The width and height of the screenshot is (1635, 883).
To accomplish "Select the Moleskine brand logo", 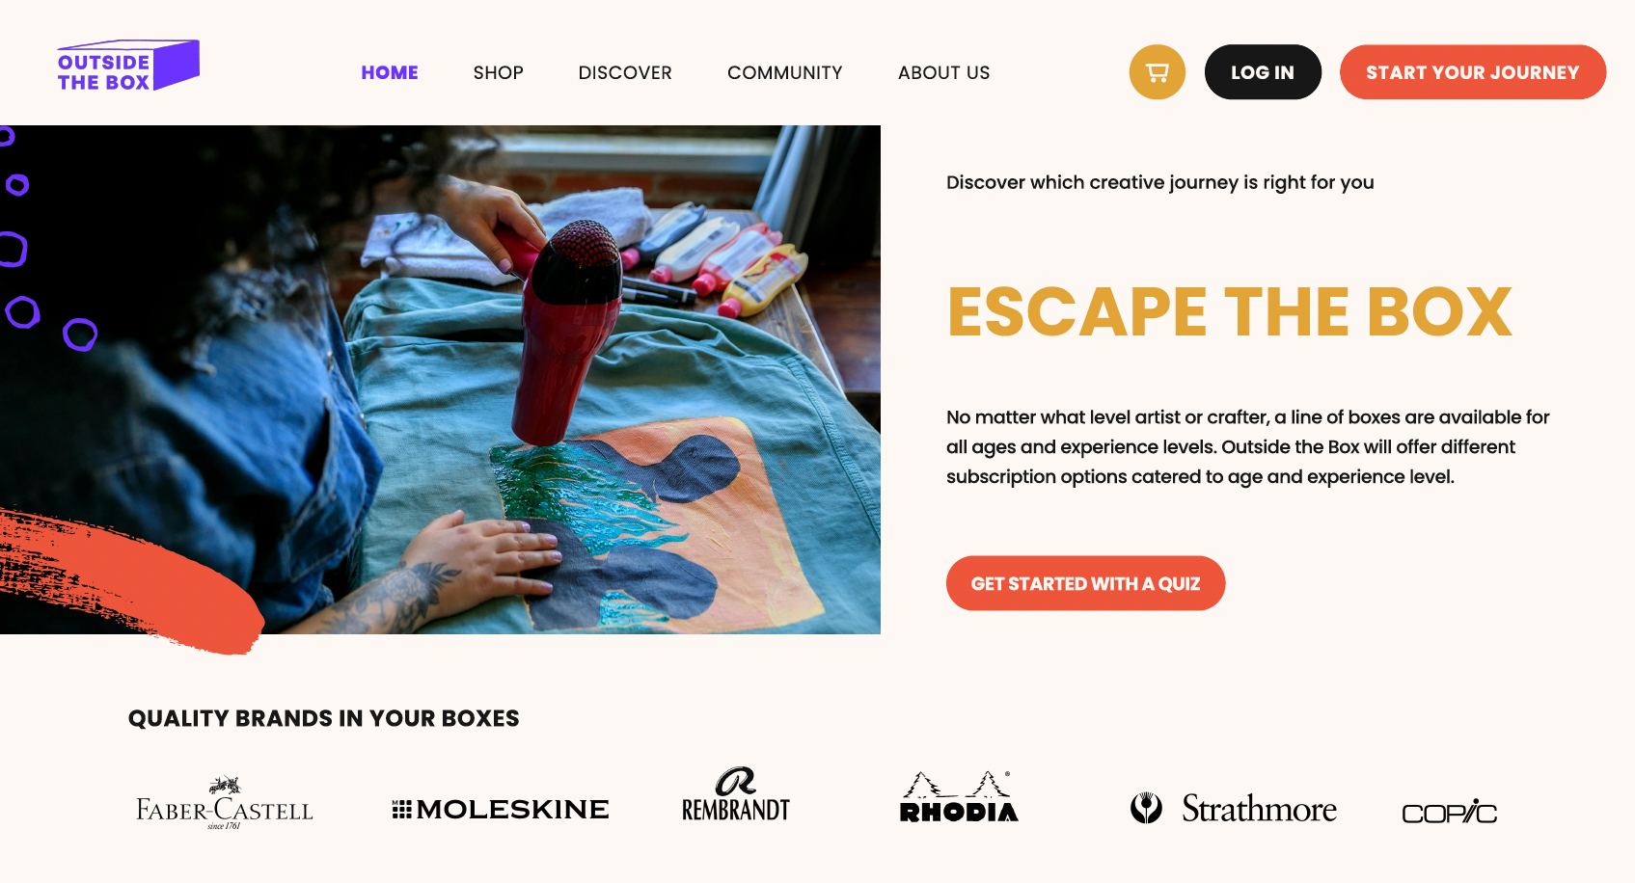I will (501, 810).
